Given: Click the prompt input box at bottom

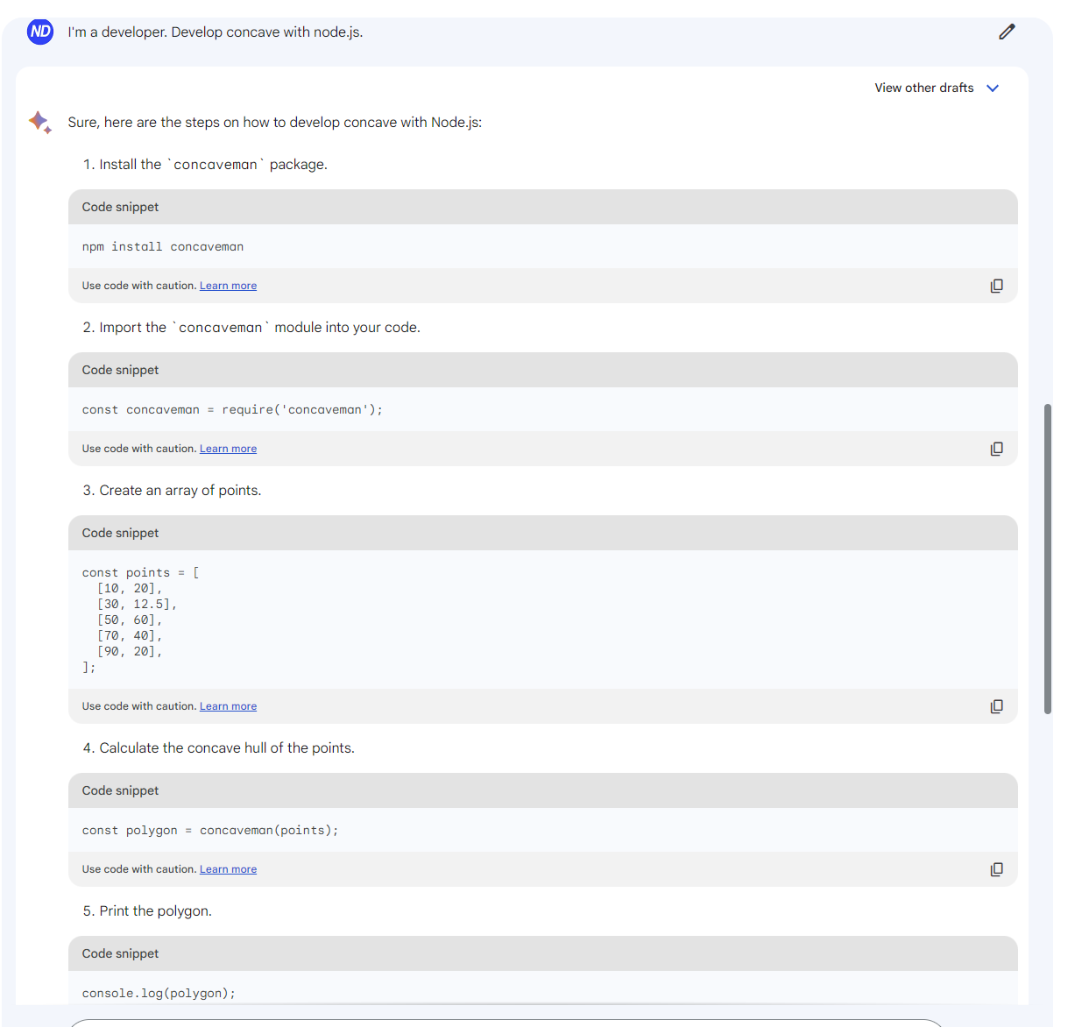Looking at the screenshot, I should tap(506, 1023).
